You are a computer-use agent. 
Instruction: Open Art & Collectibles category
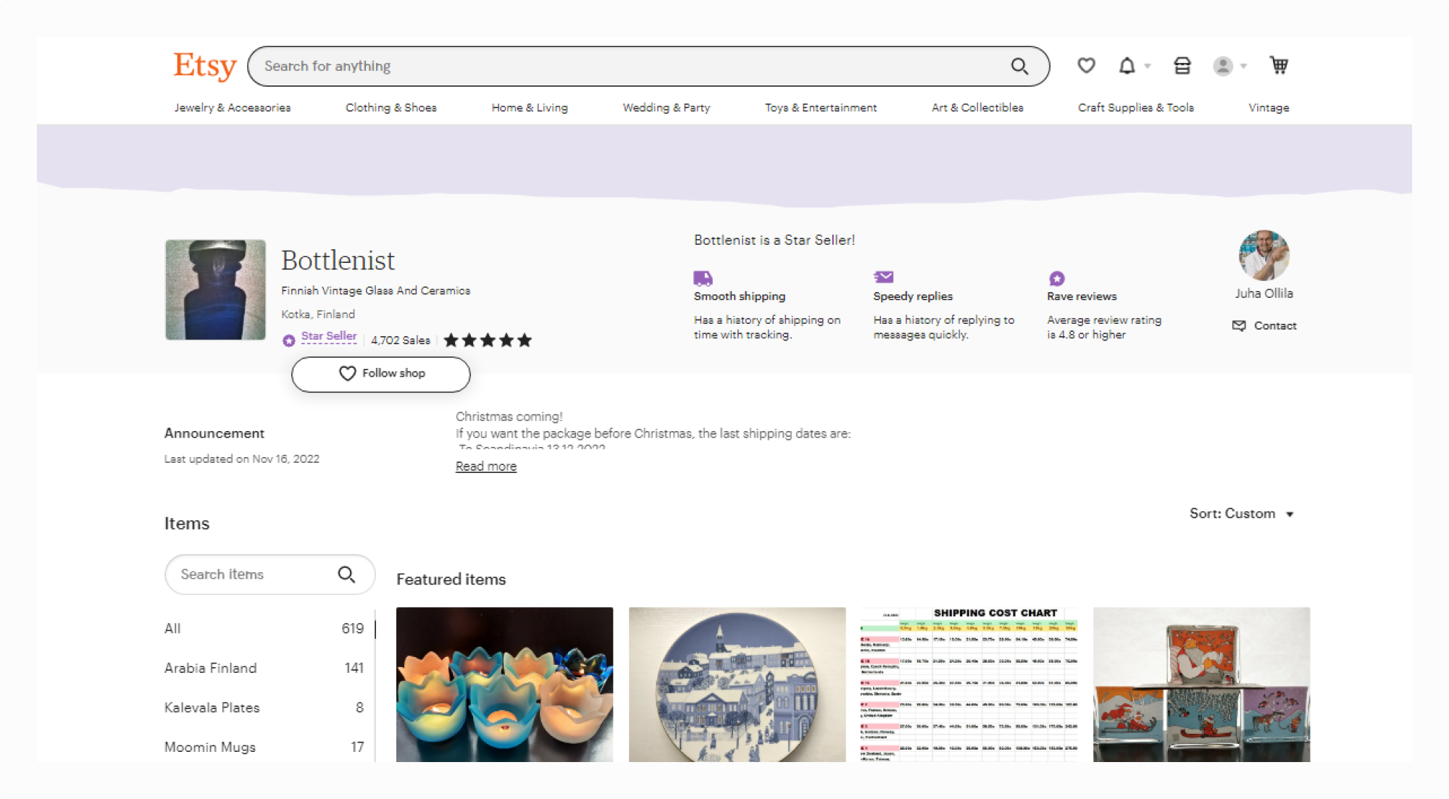[977, 108]
